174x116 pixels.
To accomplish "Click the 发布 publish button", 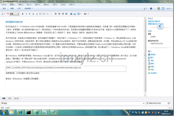I will [4, 8].
